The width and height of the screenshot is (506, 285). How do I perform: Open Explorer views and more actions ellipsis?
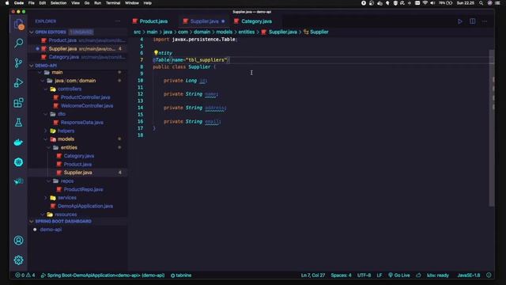click(118, 21)
